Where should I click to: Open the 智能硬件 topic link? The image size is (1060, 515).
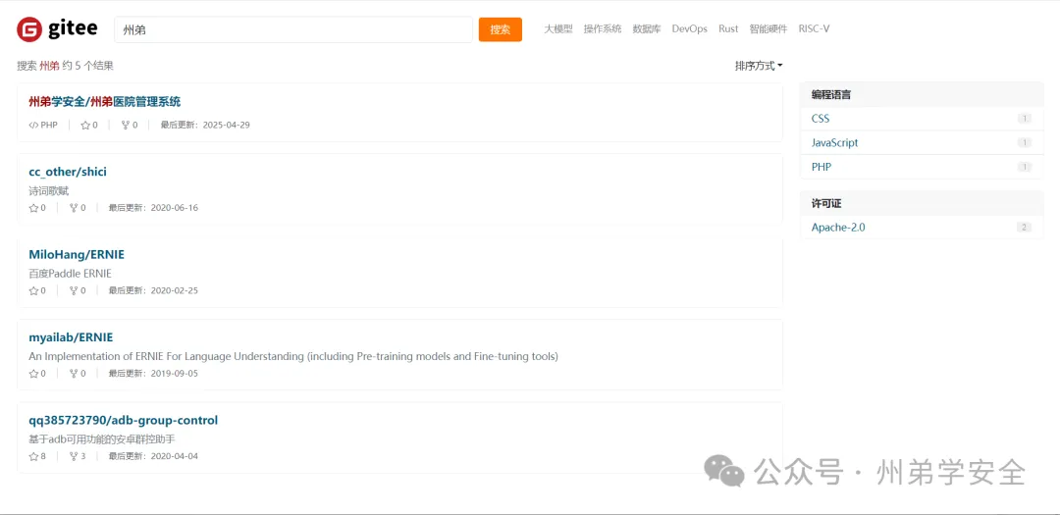768,29
